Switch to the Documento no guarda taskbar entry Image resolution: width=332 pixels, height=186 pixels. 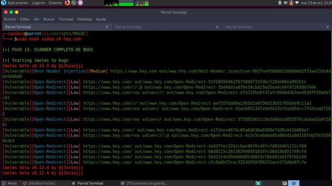[144, 183]
